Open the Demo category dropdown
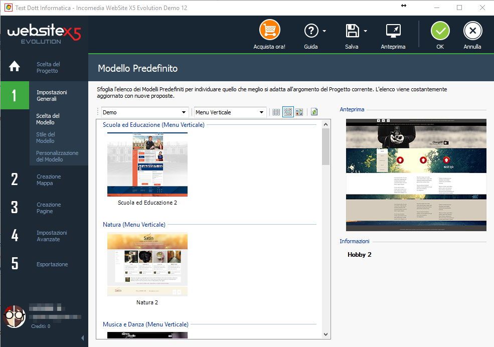Viewport: 494px width, 347px height. click(144, 112)
